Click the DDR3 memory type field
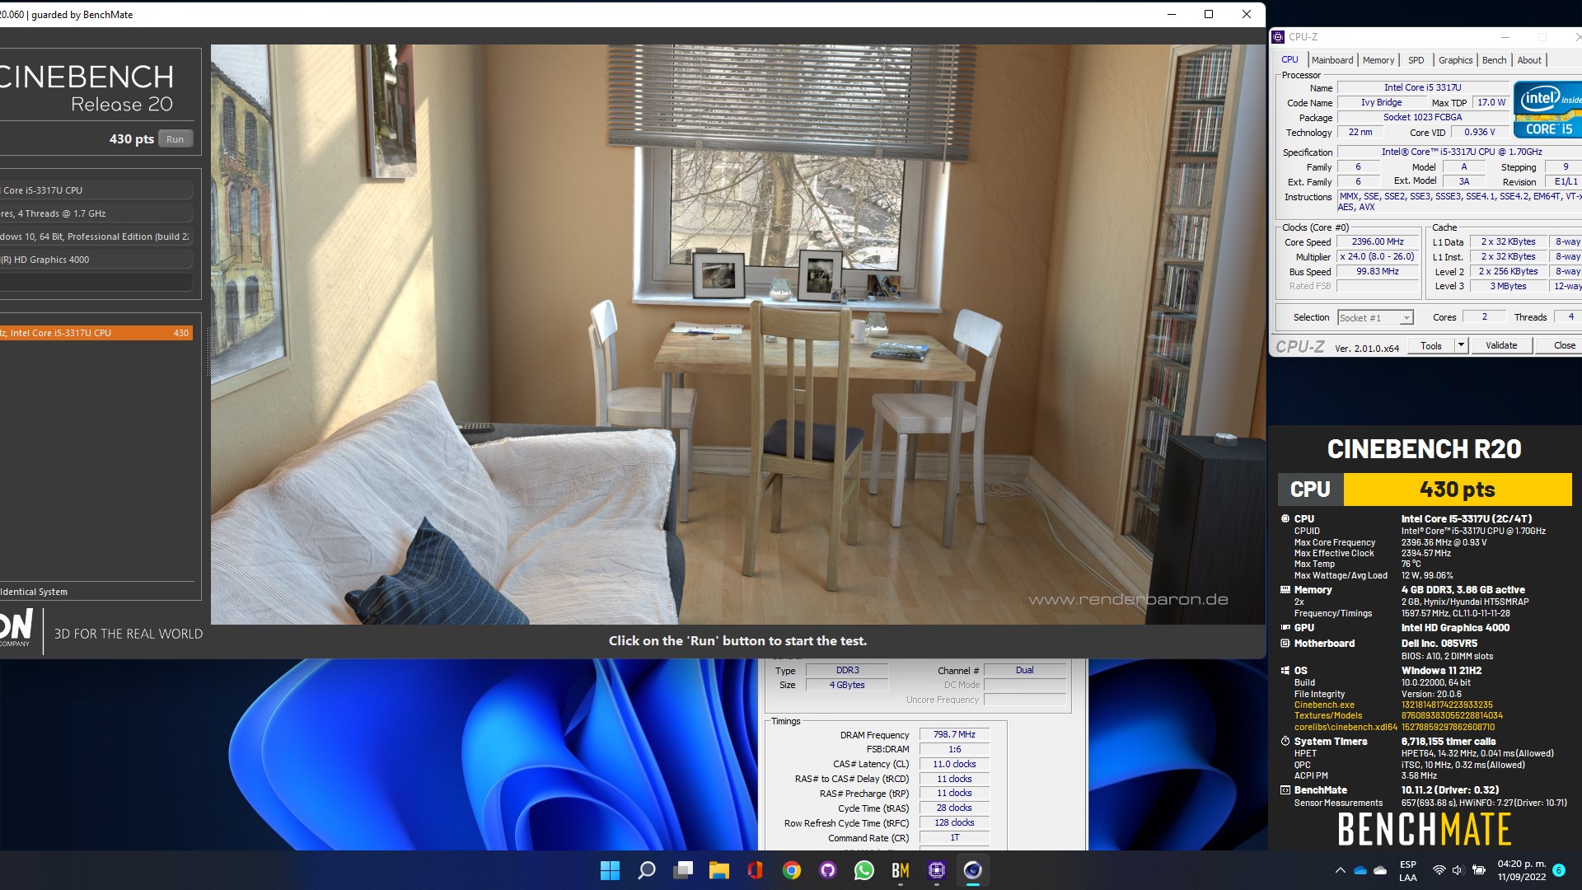 coord(847,671)
